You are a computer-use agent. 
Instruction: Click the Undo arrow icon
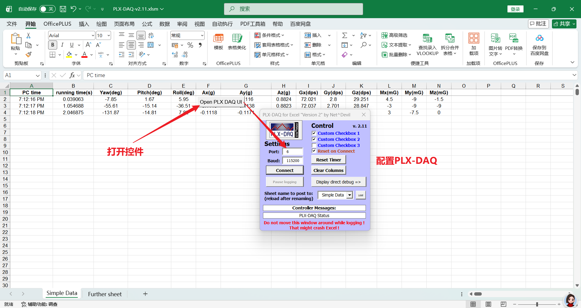[73, 9]
